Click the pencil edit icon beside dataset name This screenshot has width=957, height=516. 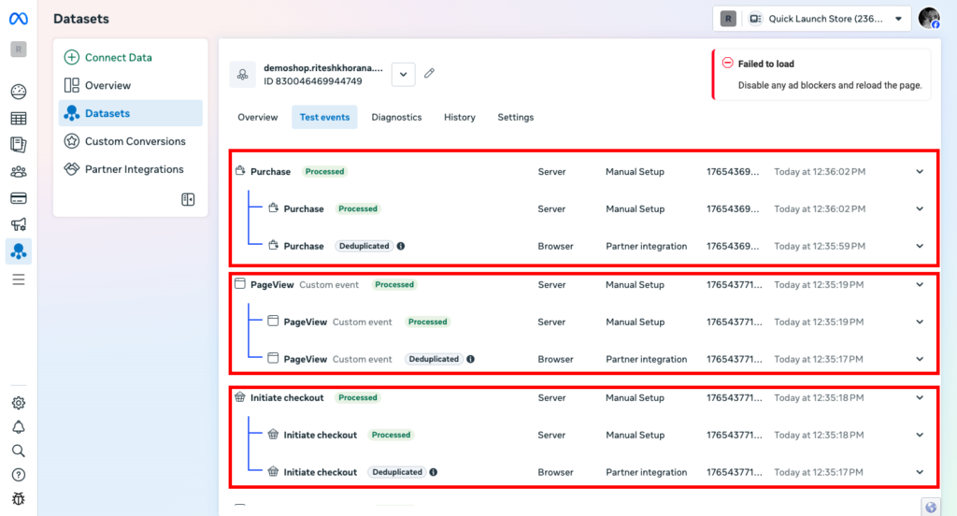[430, 73]
